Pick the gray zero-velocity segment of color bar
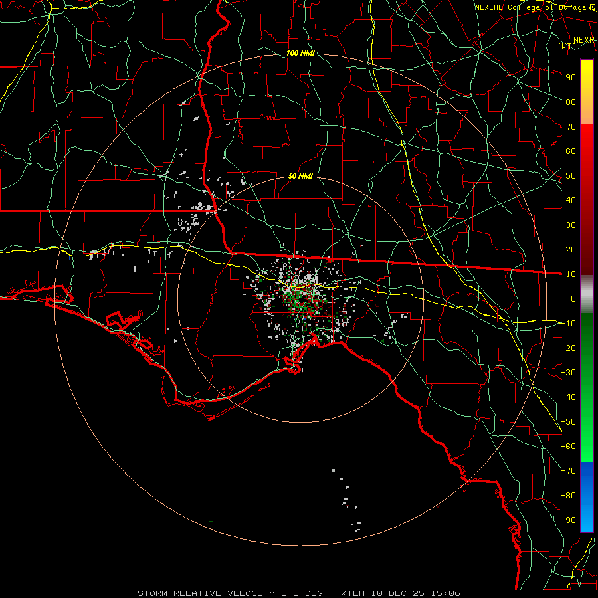598x598 pixels. click(587, 294)
